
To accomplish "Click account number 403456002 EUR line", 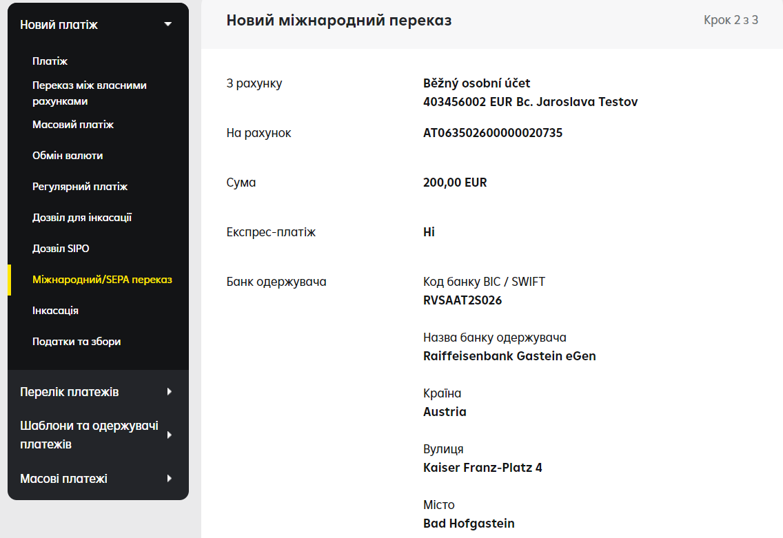I will point(530,102).
